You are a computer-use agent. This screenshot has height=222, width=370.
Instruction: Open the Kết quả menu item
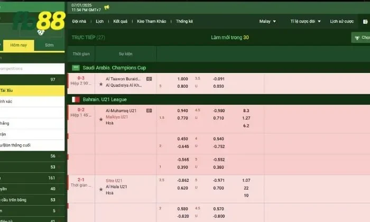click(120, 22)
